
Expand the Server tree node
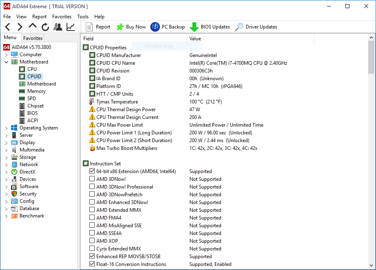point(6,136)
